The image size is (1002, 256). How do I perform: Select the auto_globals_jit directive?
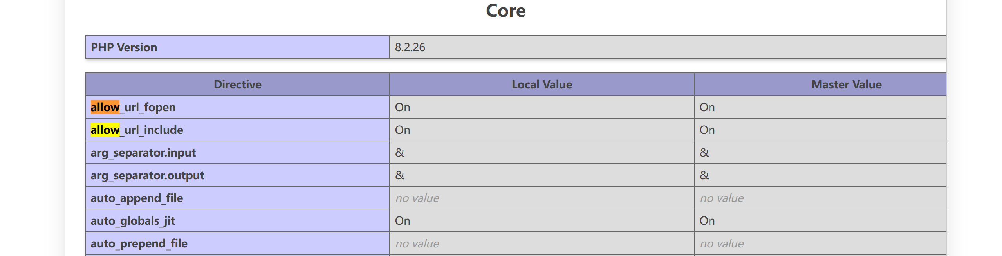pos(133,221)
